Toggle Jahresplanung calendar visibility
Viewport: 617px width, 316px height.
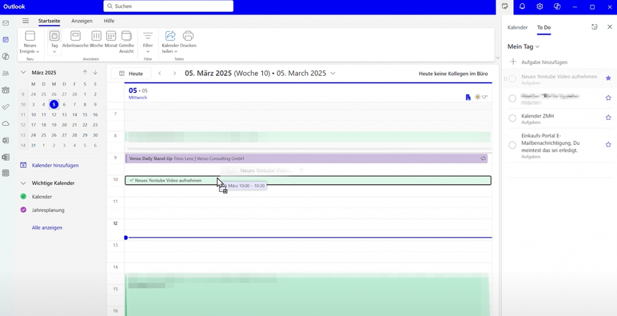click(x=23, y=210)
